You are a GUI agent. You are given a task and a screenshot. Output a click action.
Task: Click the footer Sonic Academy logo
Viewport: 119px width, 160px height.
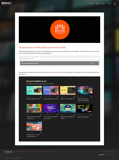(8, 152)
